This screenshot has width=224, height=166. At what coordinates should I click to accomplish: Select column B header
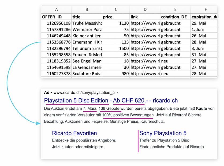pos(87,10)
